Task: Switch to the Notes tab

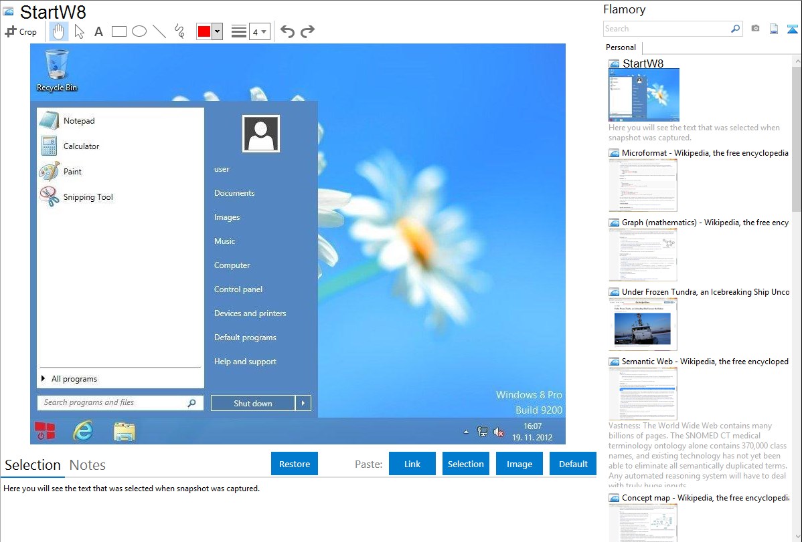Action: 88,465
